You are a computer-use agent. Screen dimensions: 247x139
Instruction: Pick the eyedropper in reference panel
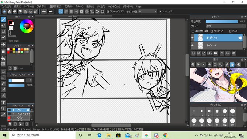pyautogui.click(x=227, y=65)
